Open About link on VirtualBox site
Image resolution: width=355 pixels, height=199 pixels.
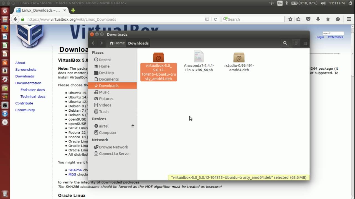tap(20, 63)
